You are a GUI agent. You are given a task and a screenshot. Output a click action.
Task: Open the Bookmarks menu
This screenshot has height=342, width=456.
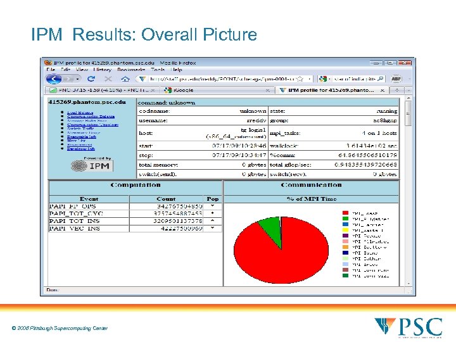point(131,70)
